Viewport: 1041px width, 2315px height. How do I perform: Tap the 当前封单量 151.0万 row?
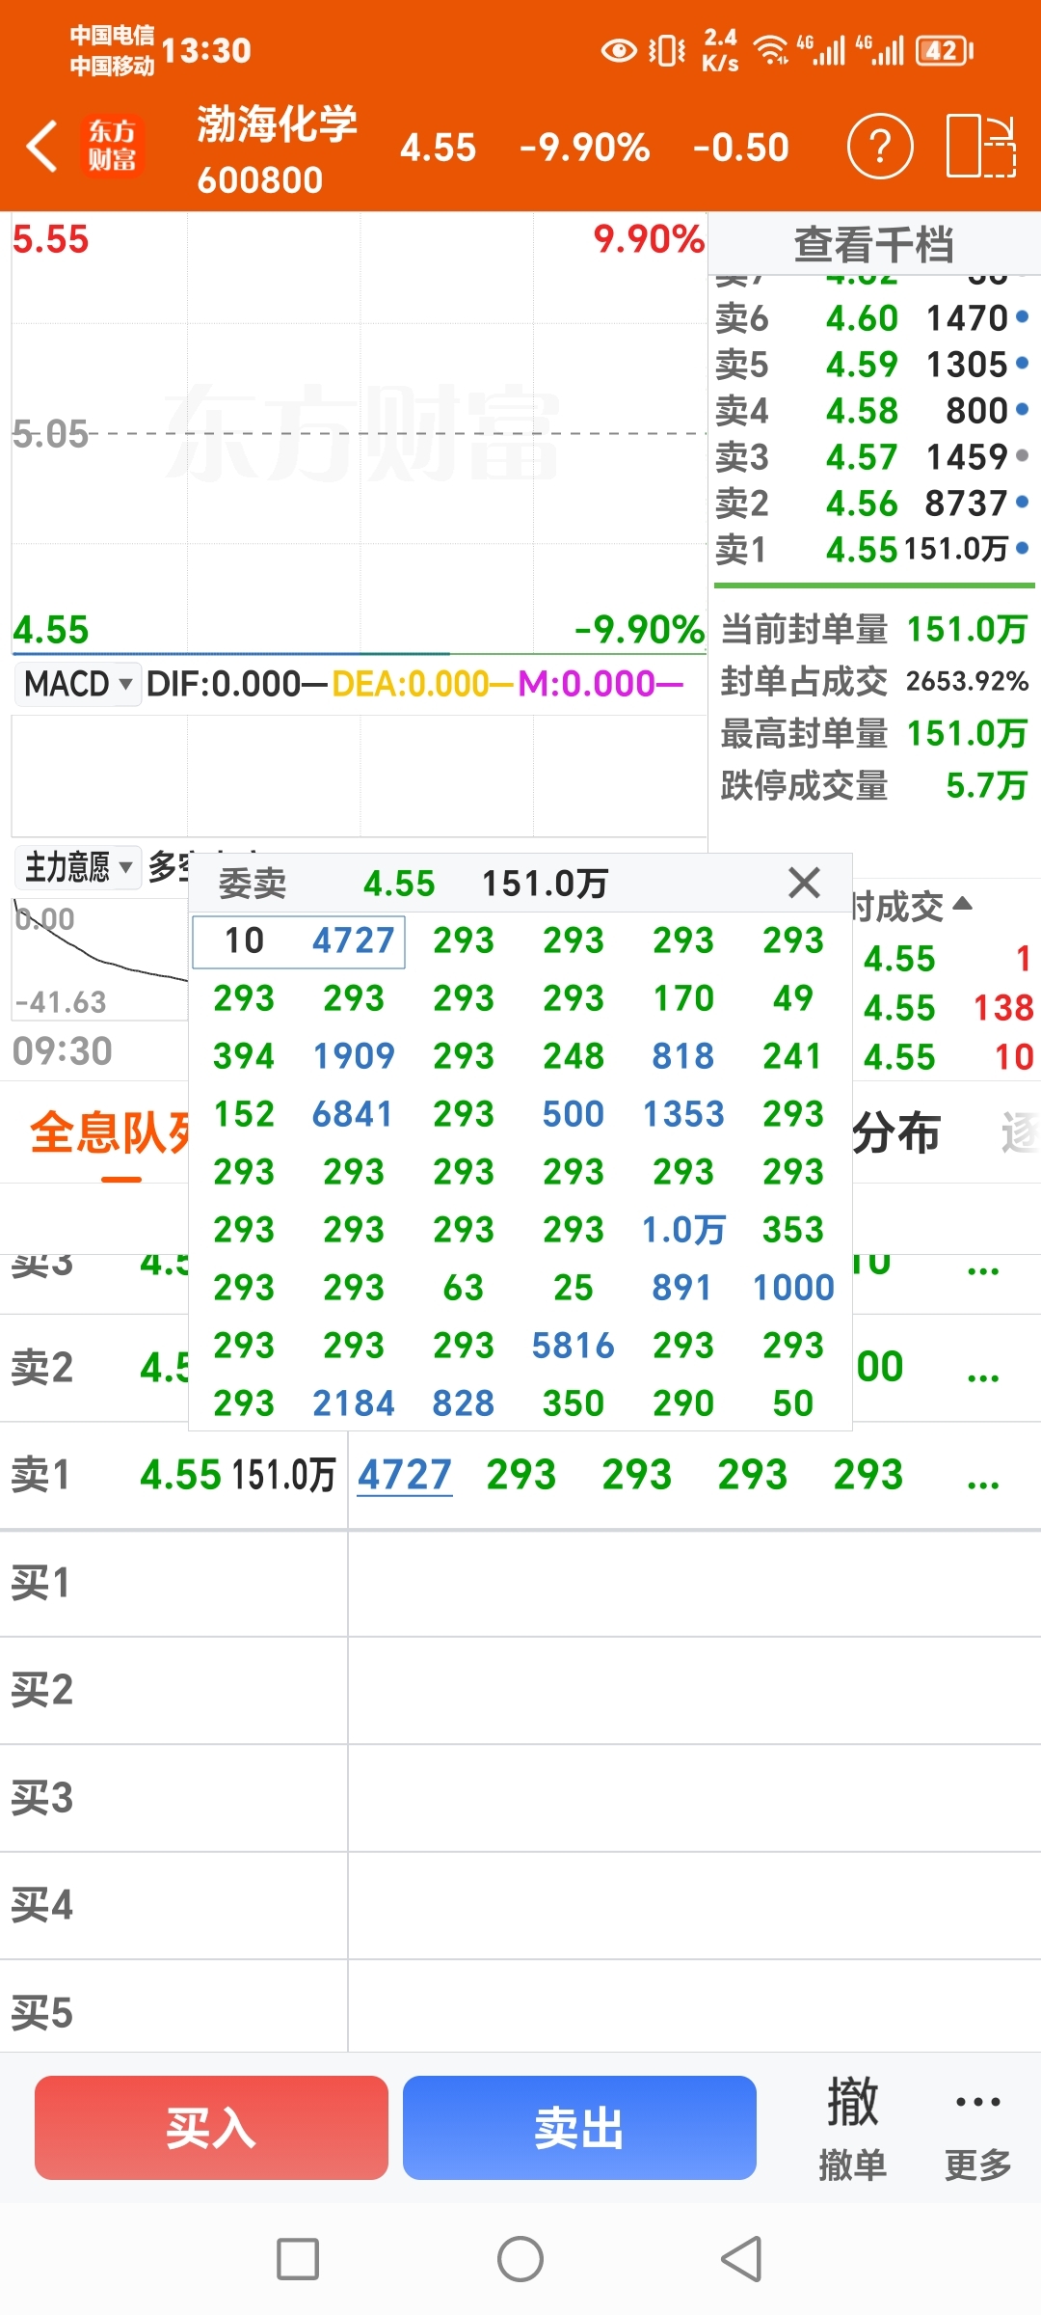pyautogui.click(x=874, y=629)
